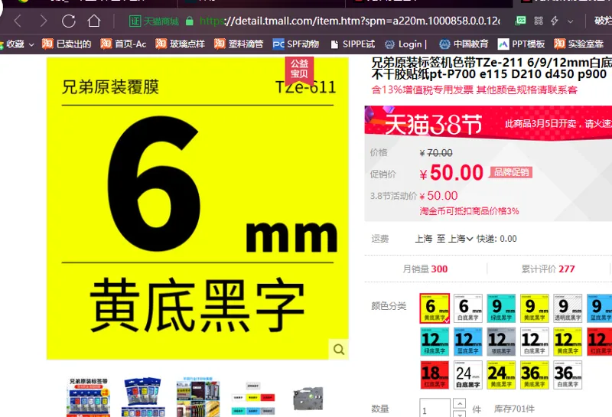Select first gallery thumbnail with tape set
The width and height of the screenshot is (612, 417).
point(89,397)
